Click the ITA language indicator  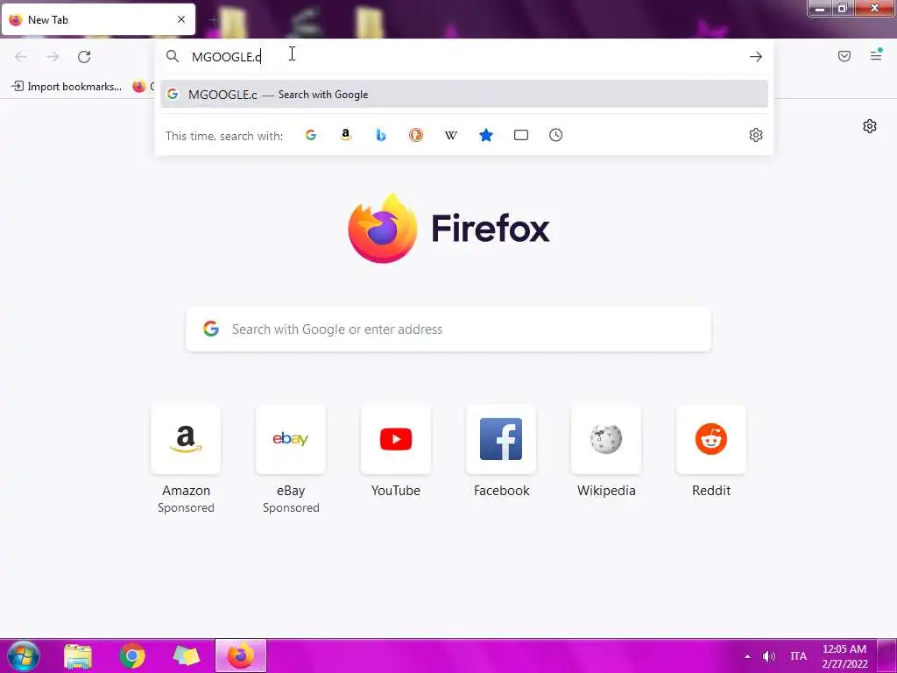coord(798,656)
